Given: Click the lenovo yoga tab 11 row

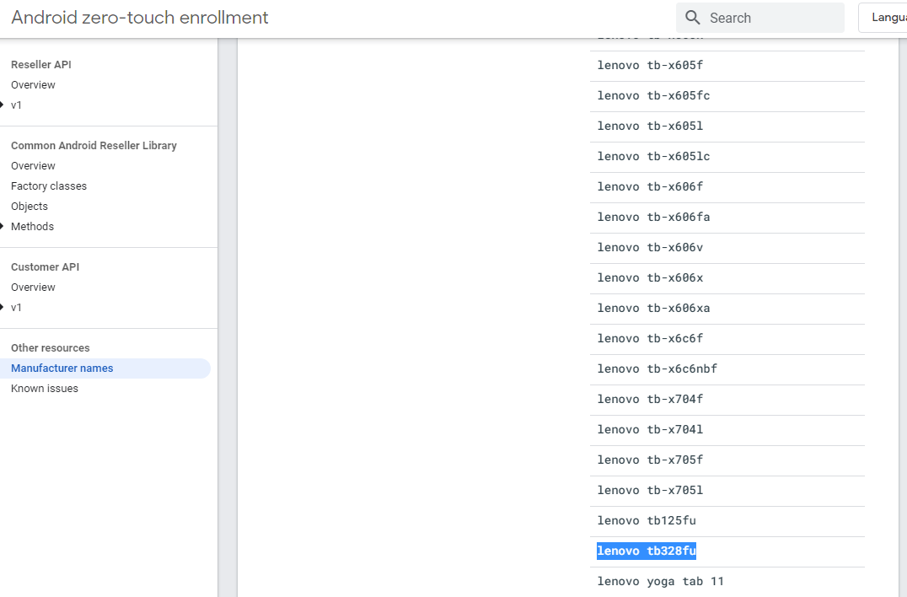Looking at the screenshot, I should (660, 582).
